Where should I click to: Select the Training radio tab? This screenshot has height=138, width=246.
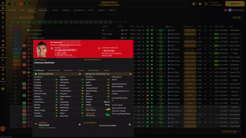(80, 70)
